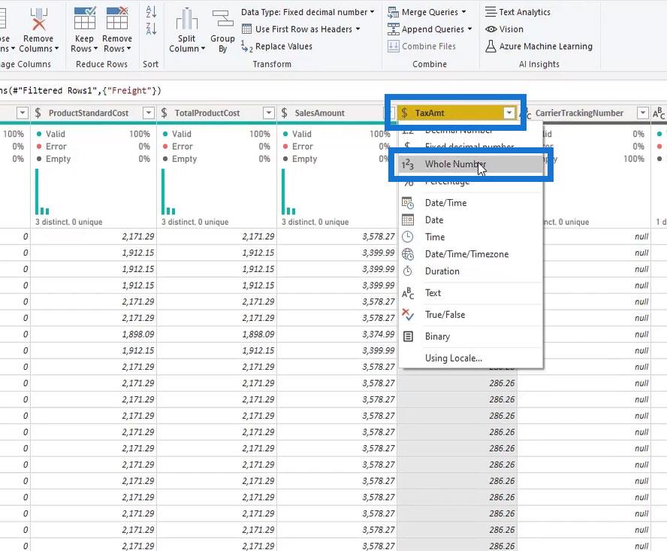
Task: Click the 1,898.09 cell in ProductStandardCost
Action: coord(94,335)
